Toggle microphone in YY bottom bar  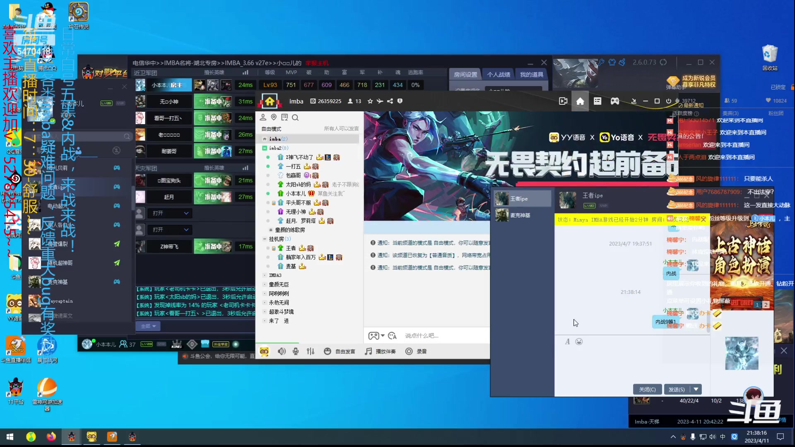(x=296, y=351)
